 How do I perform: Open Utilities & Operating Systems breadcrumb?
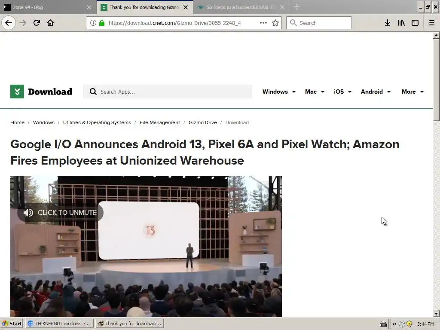[x=97, y=122]
